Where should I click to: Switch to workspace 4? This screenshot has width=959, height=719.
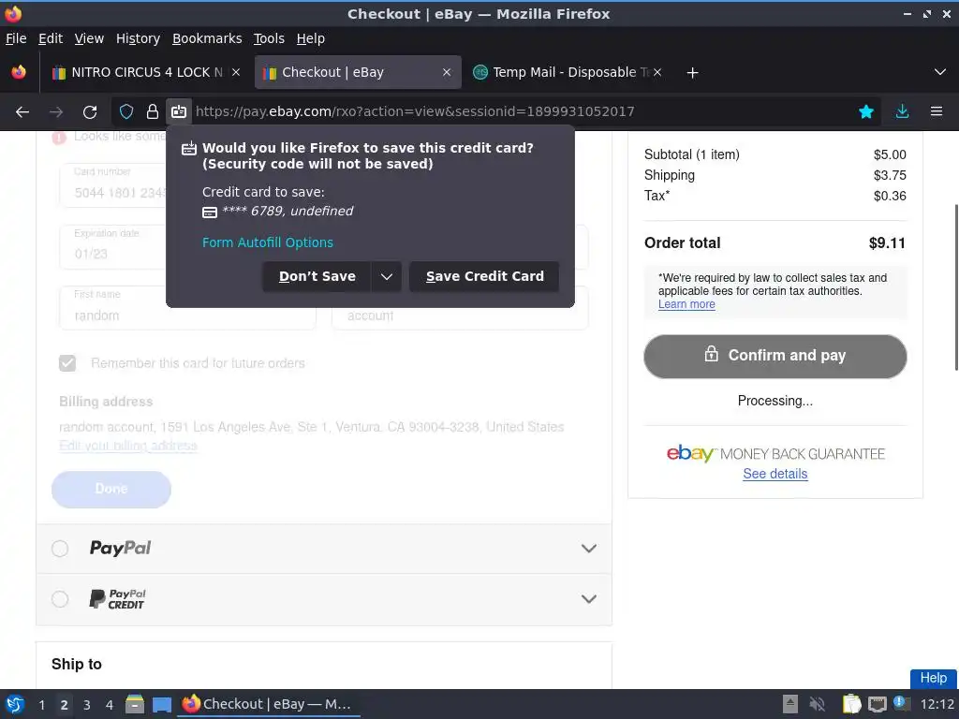pos(110,705)
